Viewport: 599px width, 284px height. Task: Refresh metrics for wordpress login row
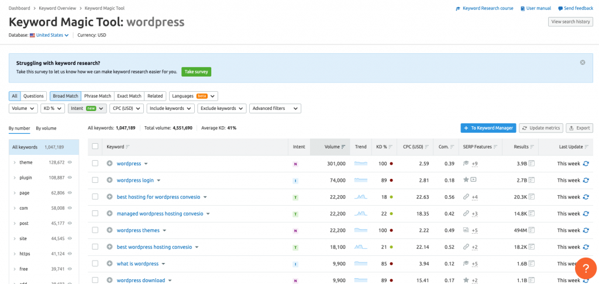(586, 180)
